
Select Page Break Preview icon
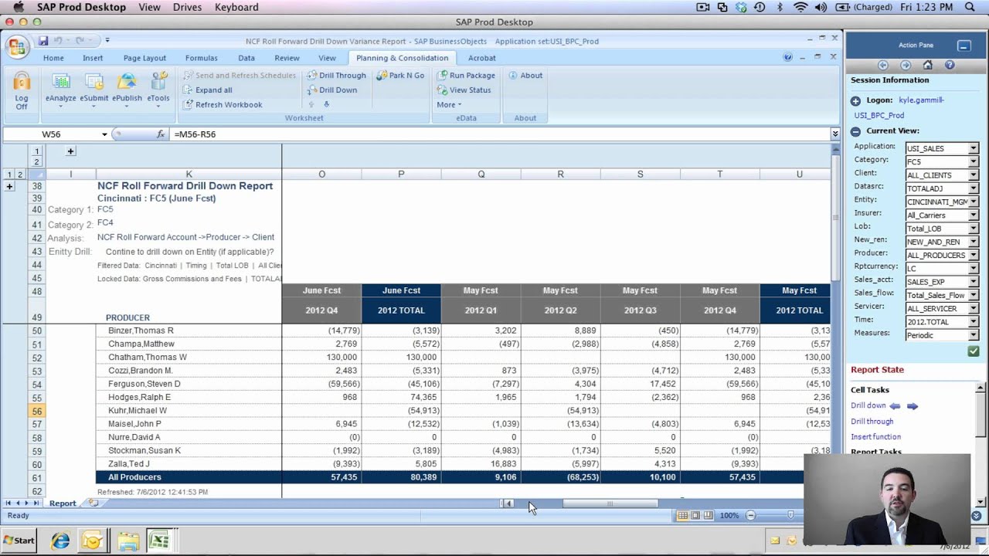click(708, 515)
